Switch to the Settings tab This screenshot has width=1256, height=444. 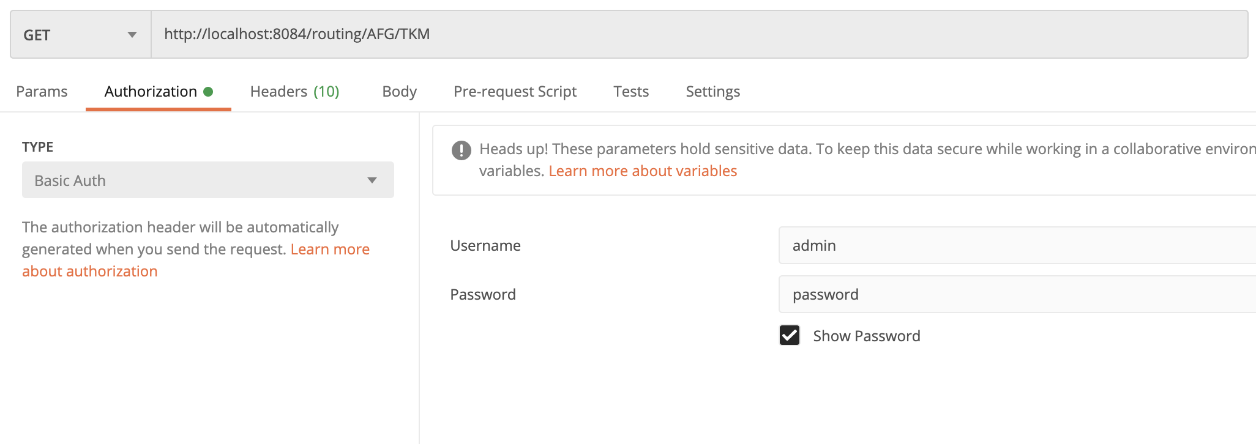point(712,92)
